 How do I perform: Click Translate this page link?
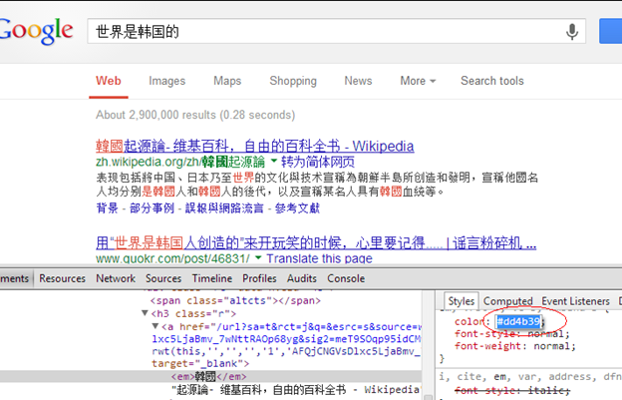pyautogui.click(x=319, y=258)
